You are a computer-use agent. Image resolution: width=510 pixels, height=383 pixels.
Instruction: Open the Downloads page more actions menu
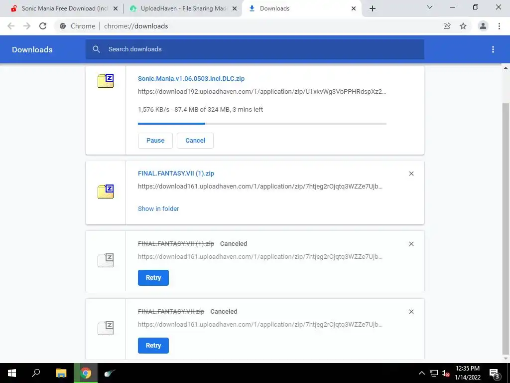click(493, 49)
